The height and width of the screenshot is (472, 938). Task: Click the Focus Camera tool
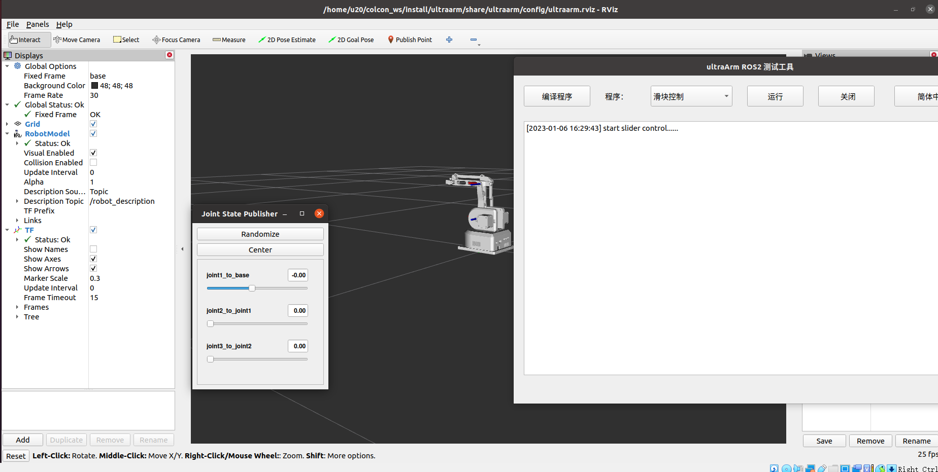[176, 40]
